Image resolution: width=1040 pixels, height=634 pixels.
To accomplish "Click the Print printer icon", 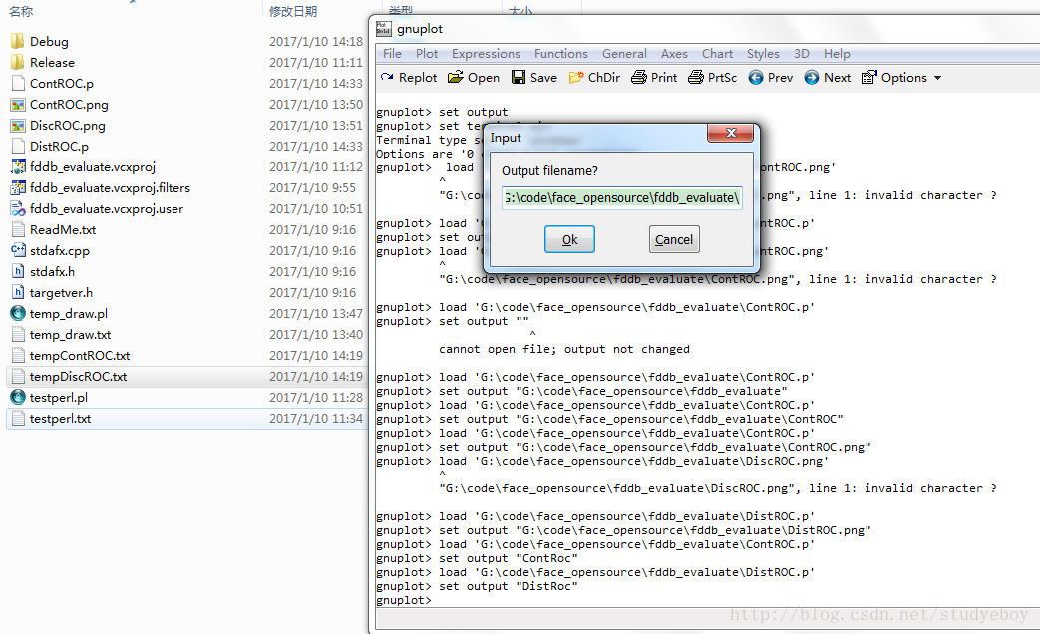I will click(x=639, y=78).
